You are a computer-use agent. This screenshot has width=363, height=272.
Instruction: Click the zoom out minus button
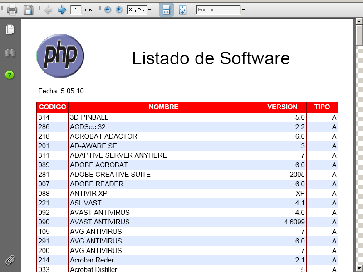(x=108, y=10)
